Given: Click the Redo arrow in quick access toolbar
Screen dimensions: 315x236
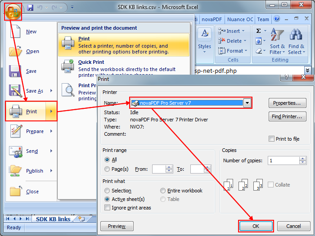Looking at the screenshot, I should tap(54, 8).
